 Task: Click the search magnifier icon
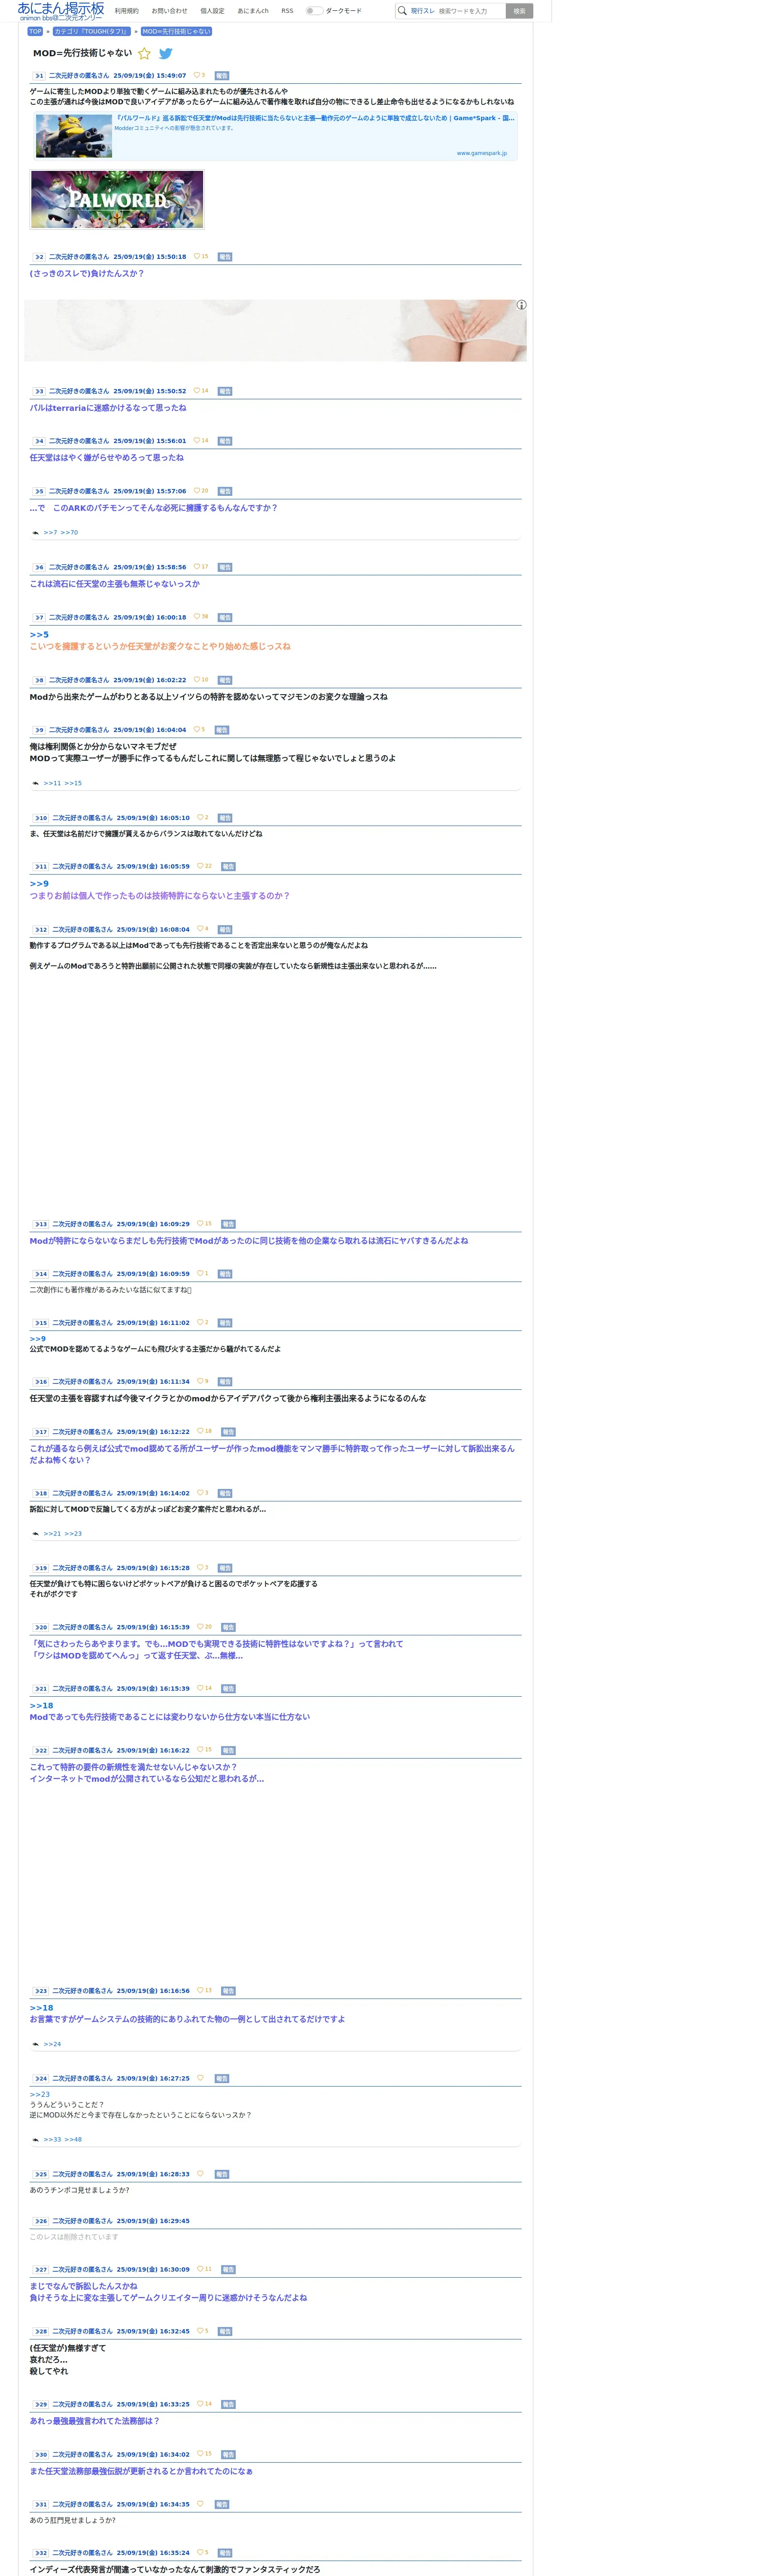[x=402, y=11]
